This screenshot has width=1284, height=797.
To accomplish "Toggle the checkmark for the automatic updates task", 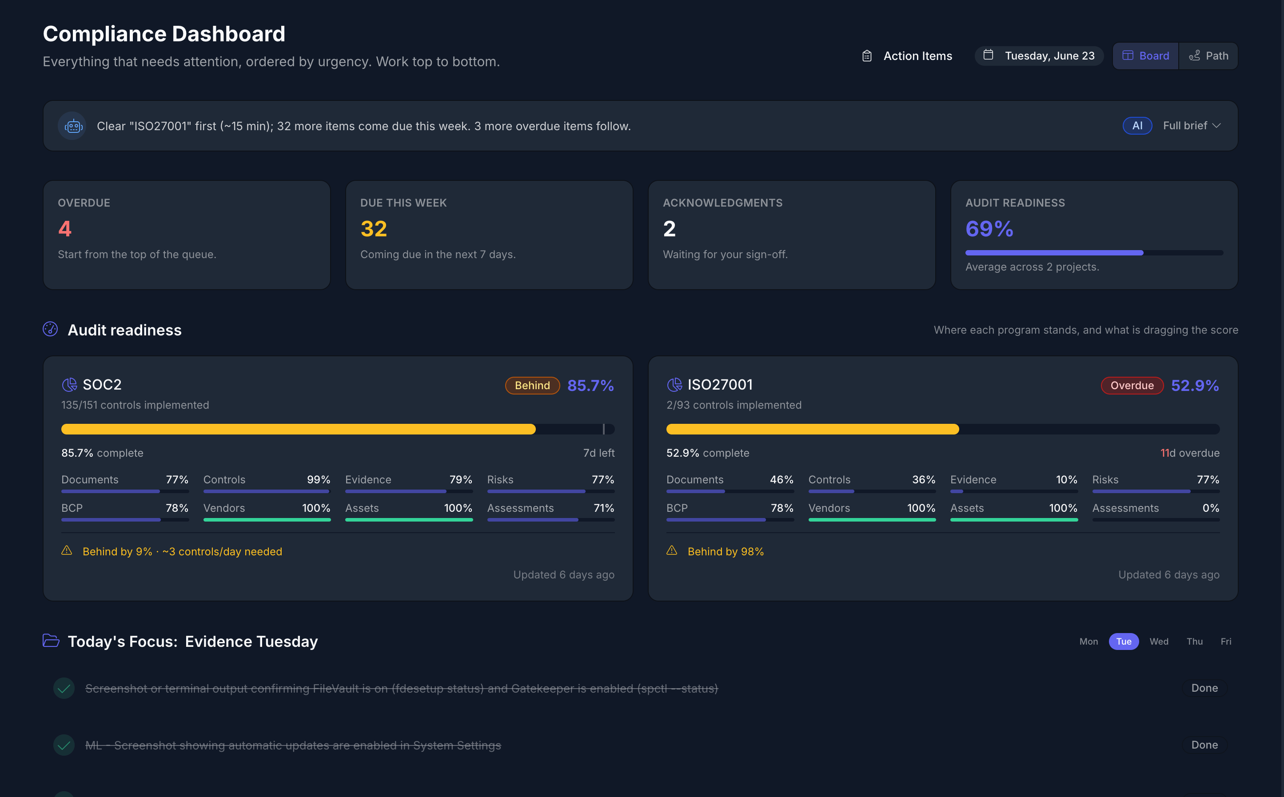I will [x=64, y=745].
